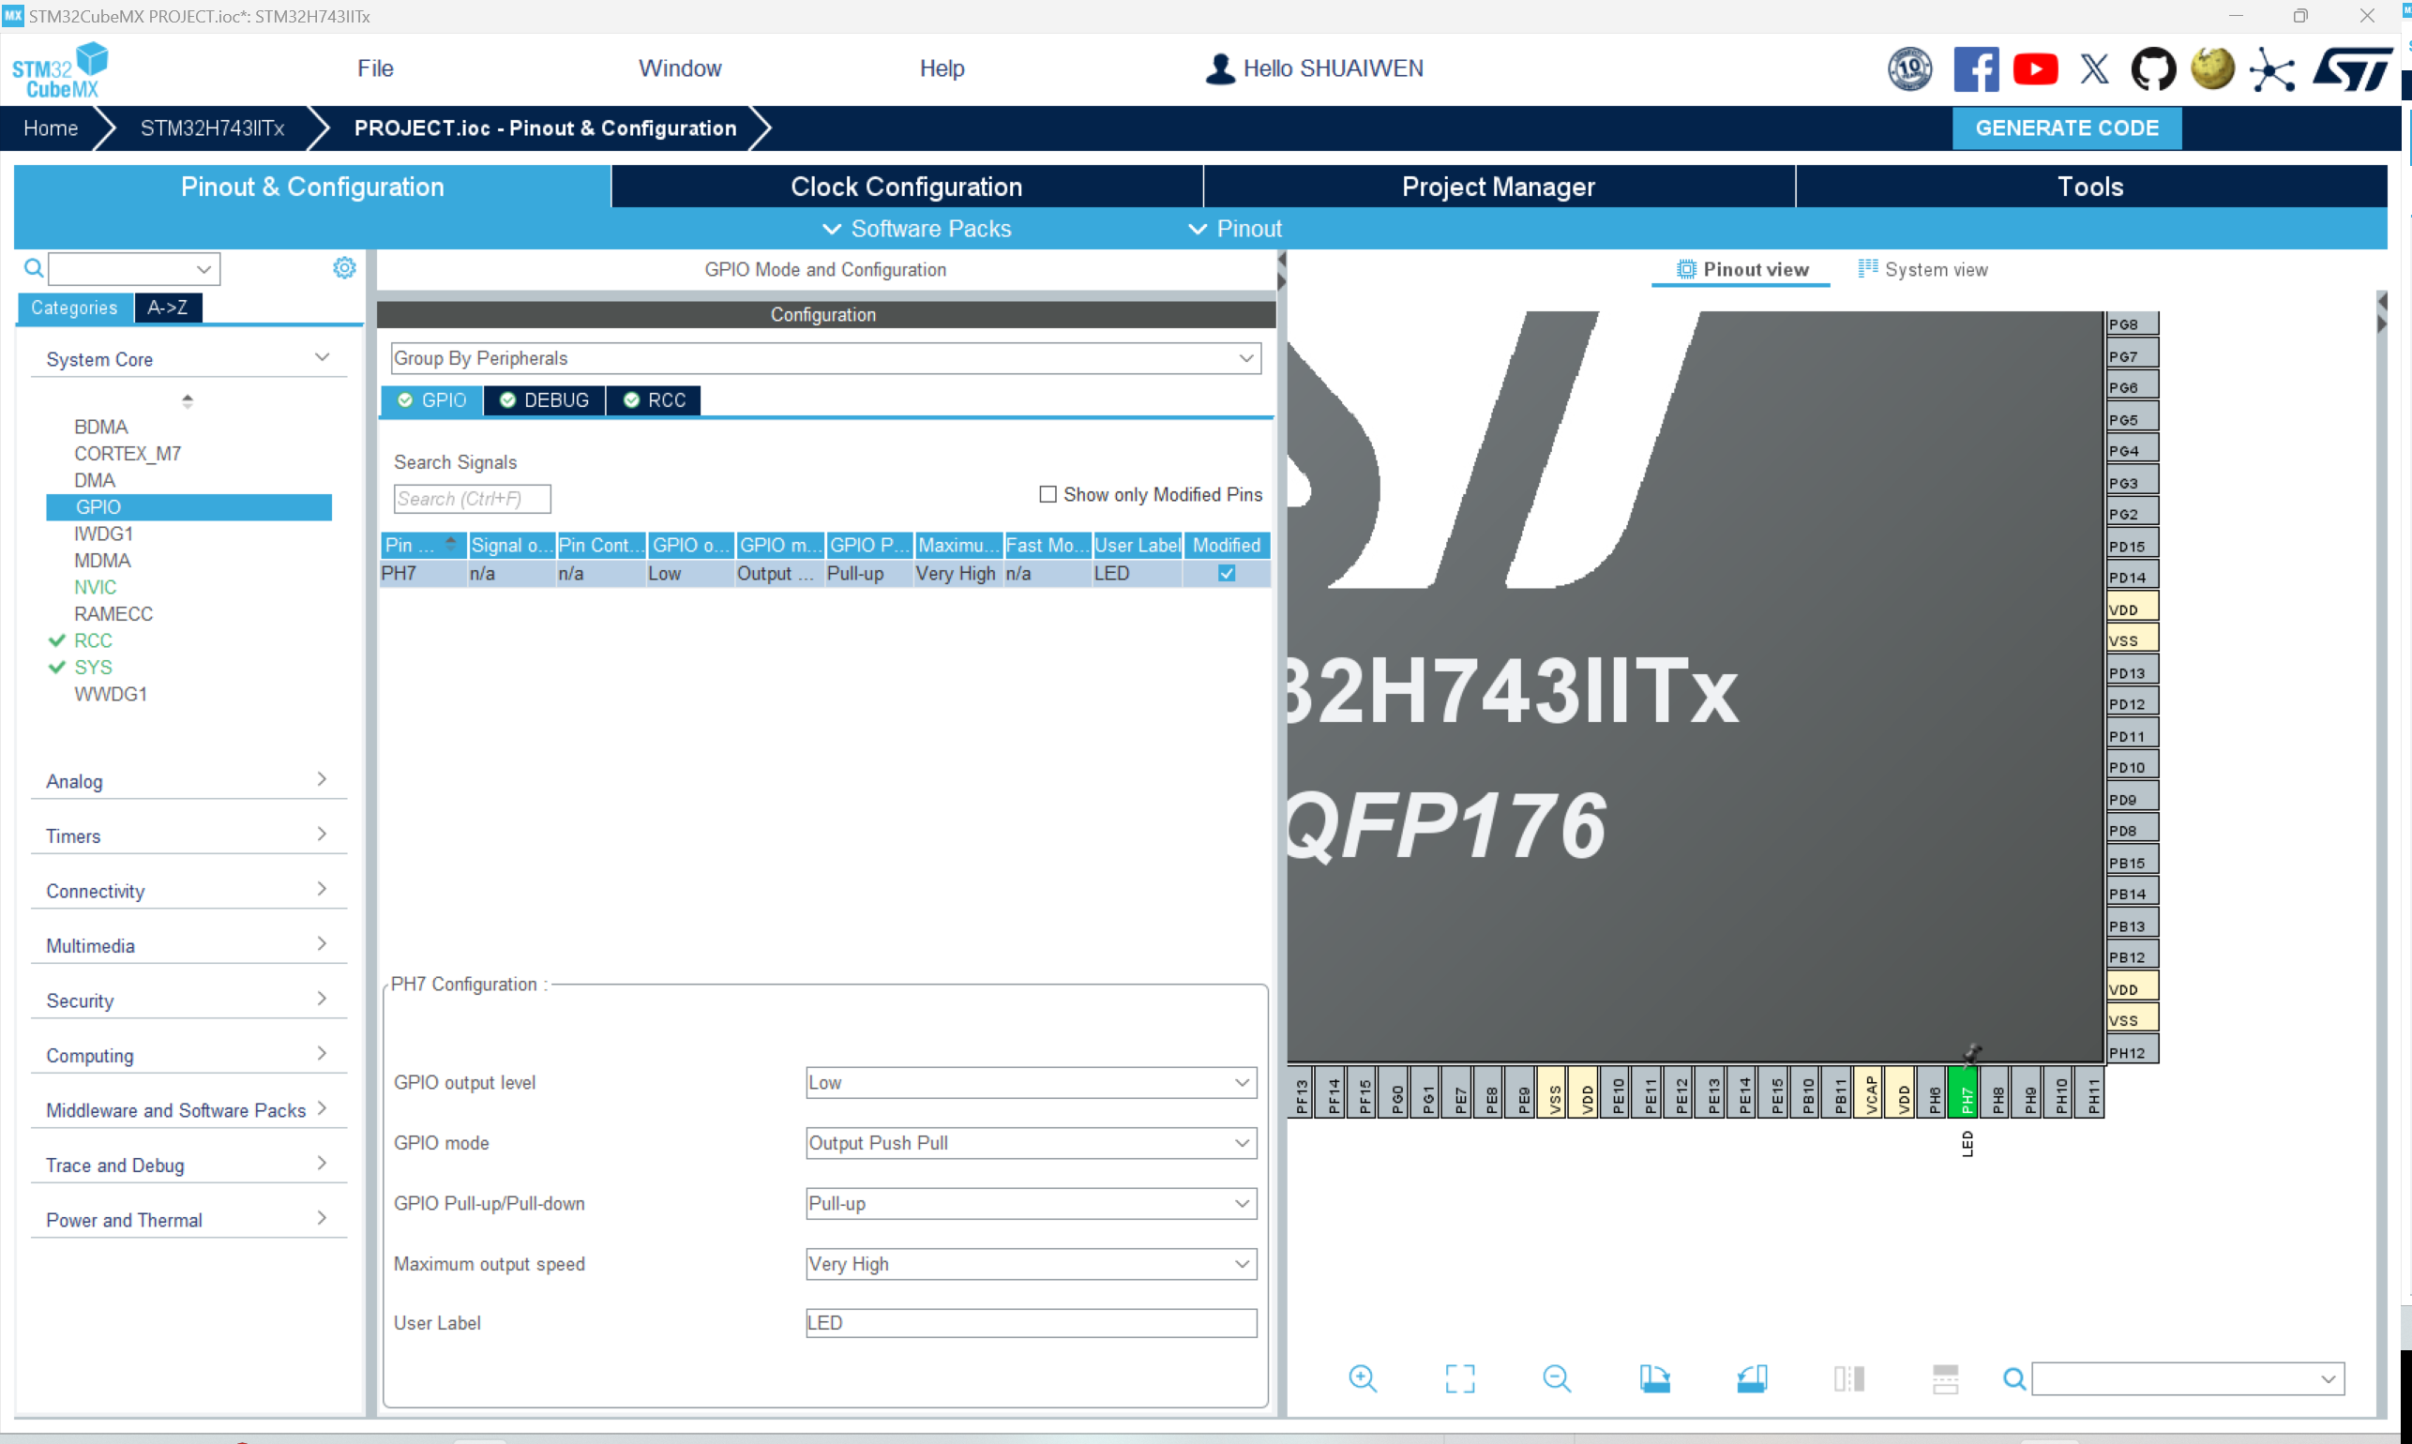The height and width of the screenshot is (1444, 2412).
Task: Click the User Label input field
Action: [x=1031, y=1322]
